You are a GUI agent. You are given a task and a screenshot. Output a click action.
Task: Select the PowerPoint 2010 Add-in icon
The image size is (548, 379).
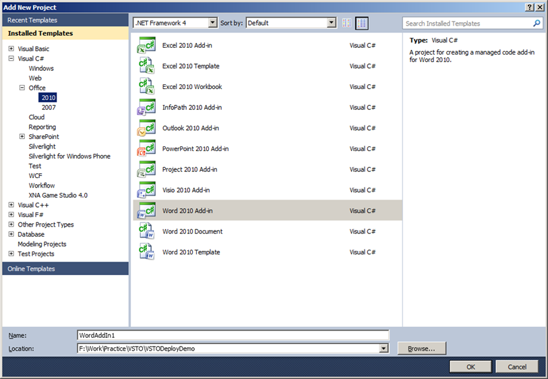click(146, 148)
